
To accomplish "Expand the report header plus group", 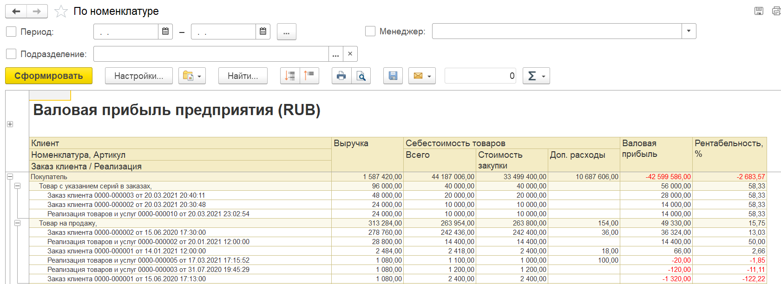I will click(x=10, y=124).
